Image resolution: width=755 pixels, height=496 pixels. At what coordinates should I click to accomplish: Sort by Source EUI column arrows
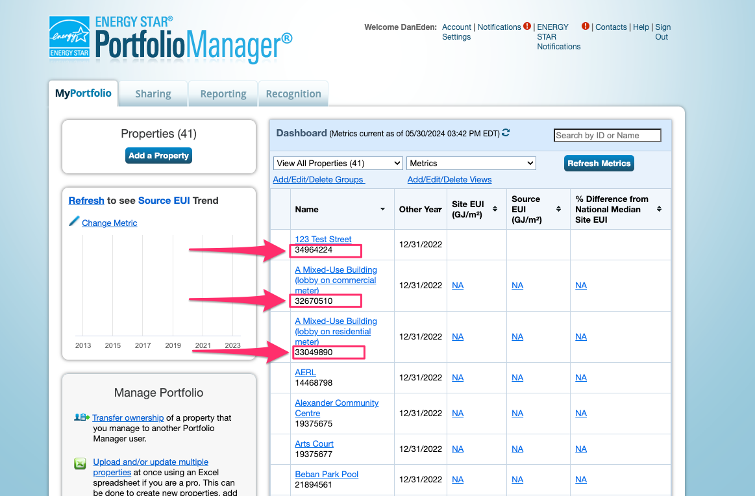click(x=558, y=209)
